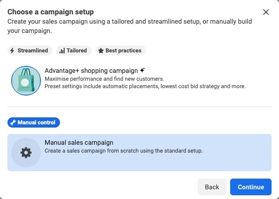Click the lightning bolt icon on Streamlined

tap(12, 51)
